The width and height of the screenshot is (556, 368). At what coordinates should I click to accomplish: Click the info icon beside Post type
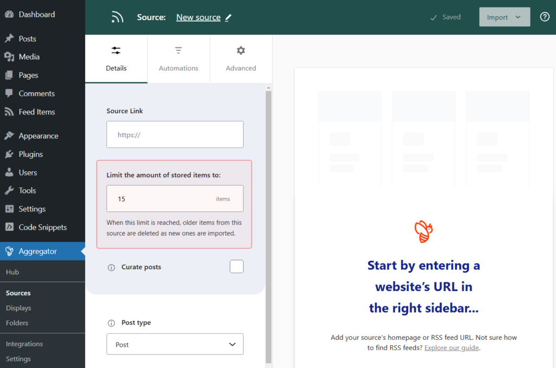(111, 323)
